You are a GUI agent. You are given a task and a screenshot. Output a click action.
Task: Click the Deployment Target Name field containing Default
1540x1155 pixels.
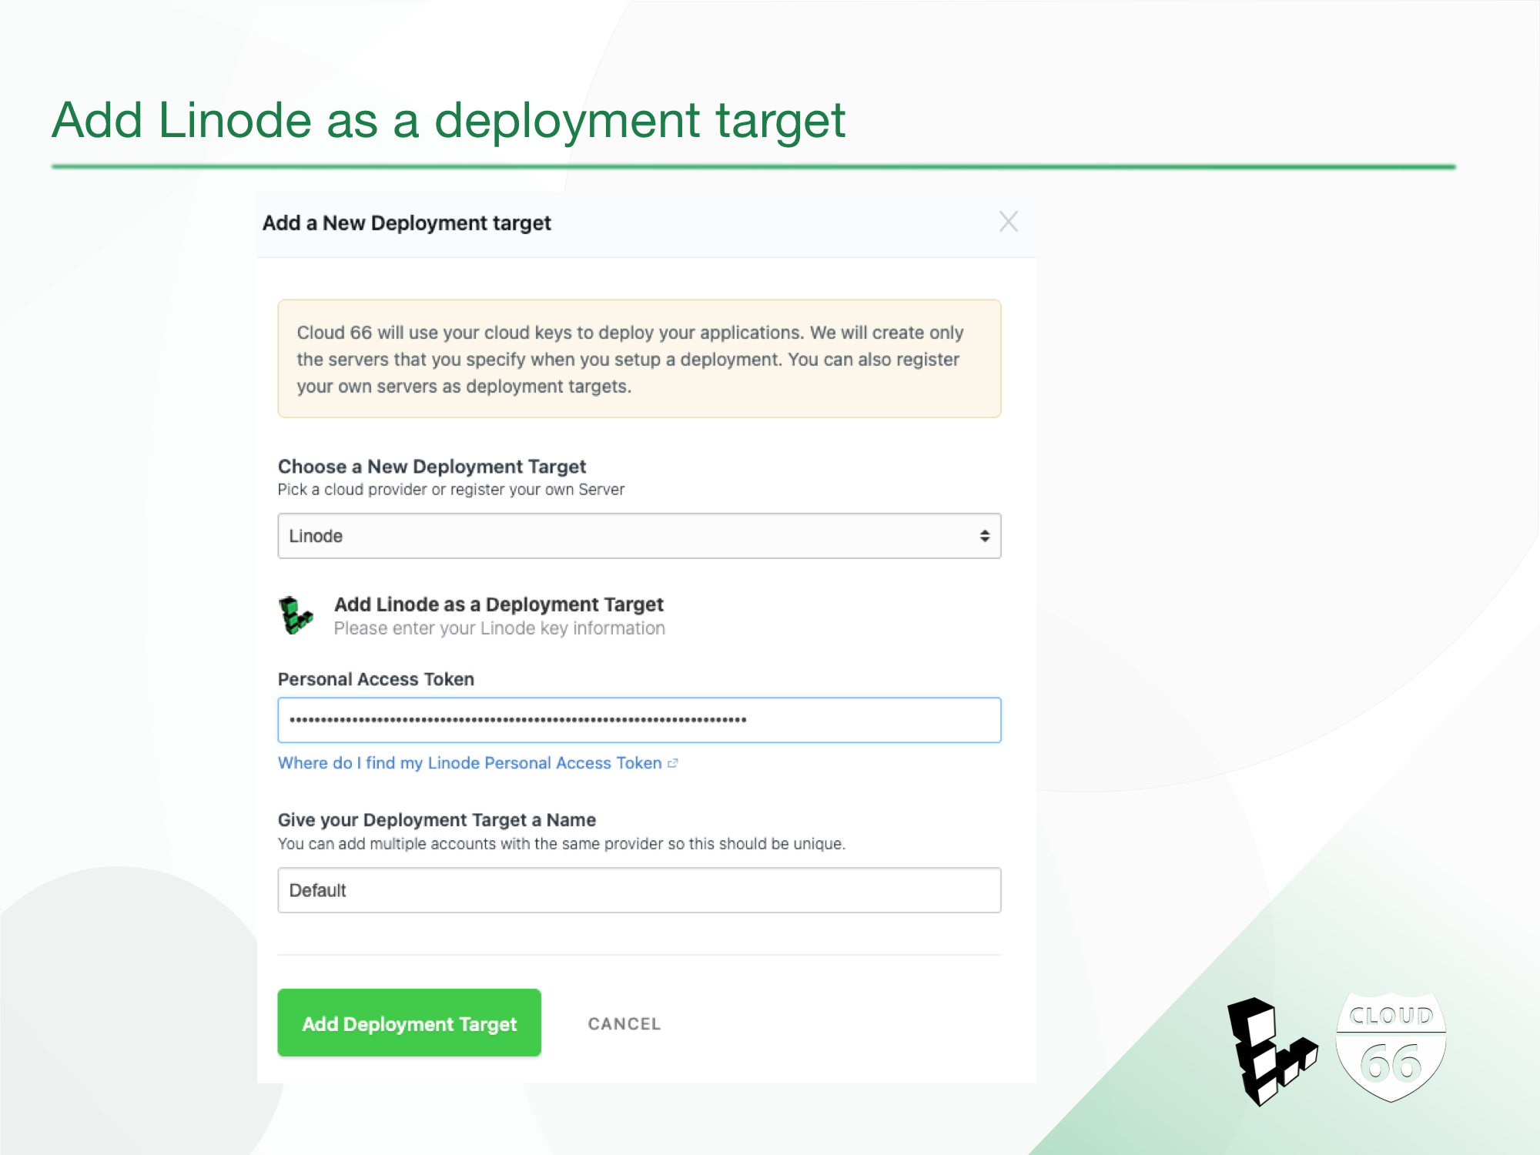(x=639, y=890)
